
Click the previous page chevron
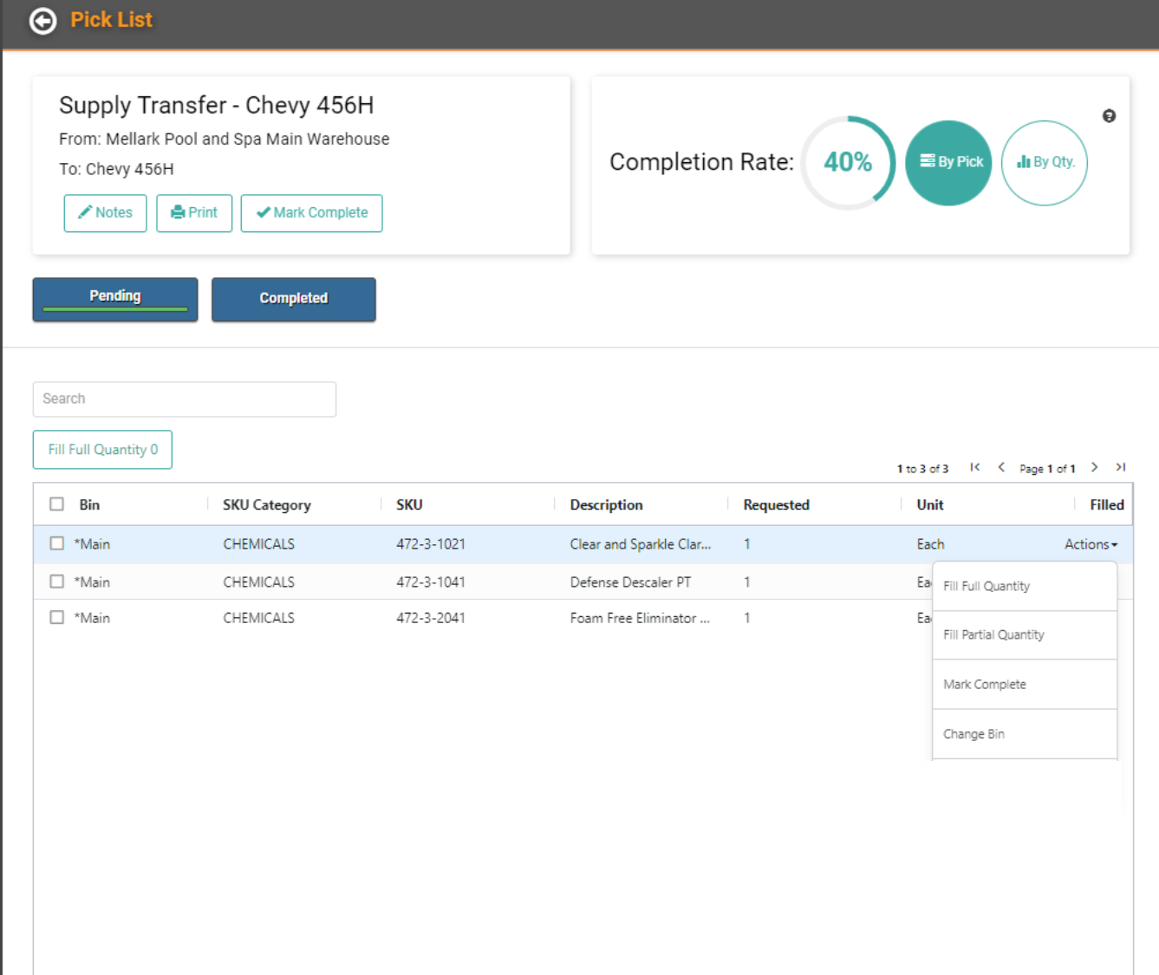(x=1001, y=467)
